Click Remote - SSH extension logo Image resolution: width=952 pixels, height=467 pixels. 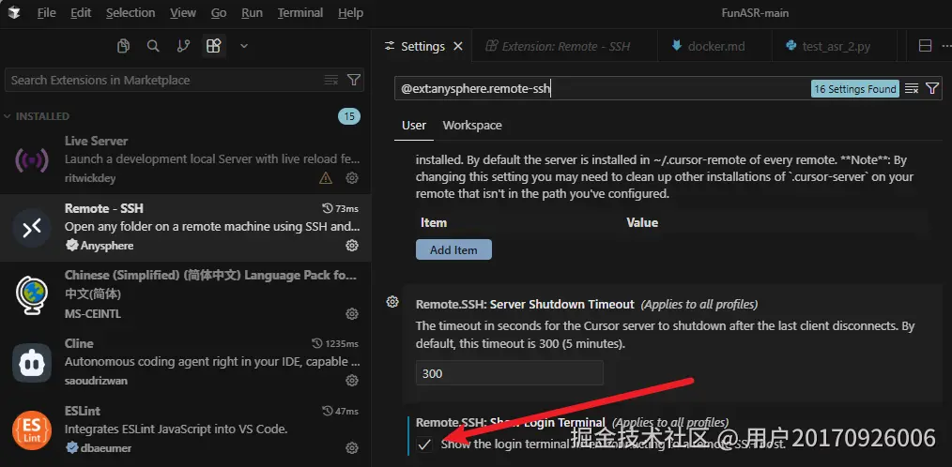point(32,228)
